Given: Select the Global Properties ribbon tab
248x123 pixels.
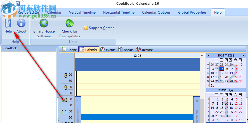Looking at the screenshot, I should point(192,13).
